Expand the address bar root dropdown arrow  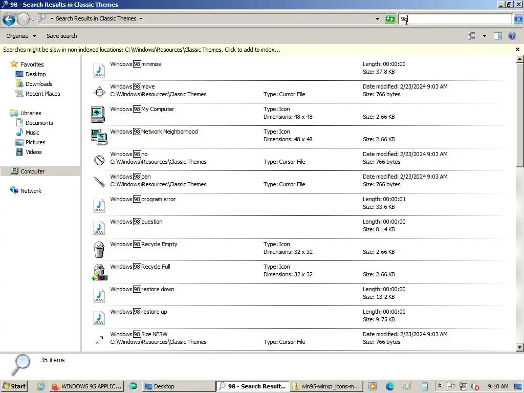[x=52, y=19]
